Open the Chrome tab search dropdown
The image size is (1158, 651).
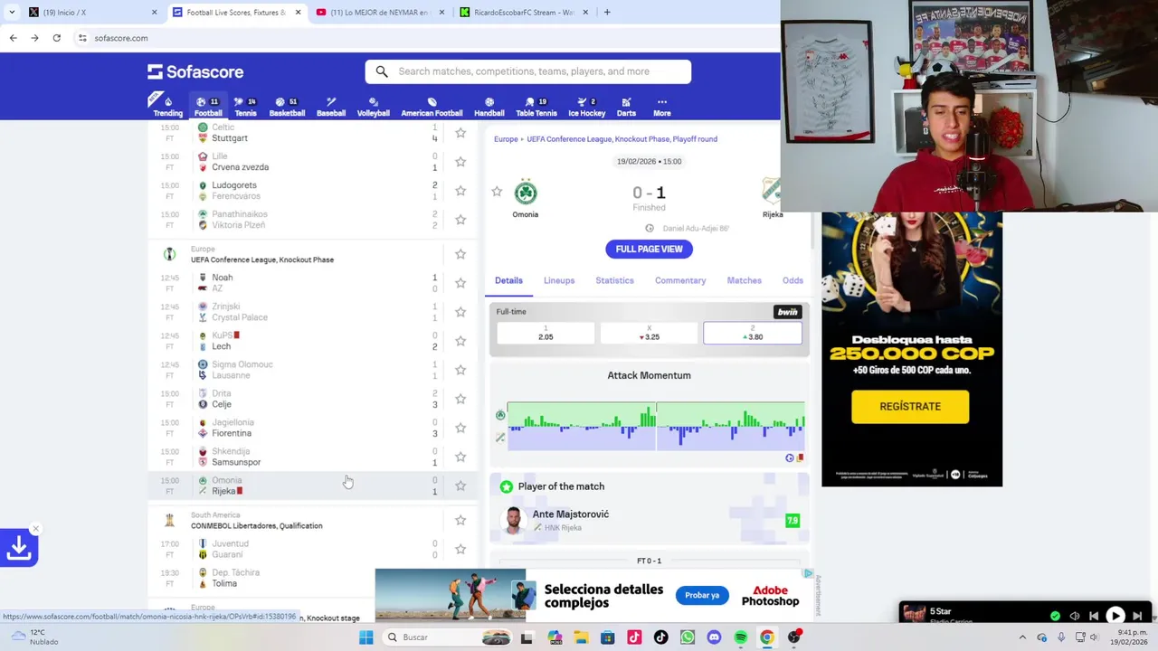point(11,13)
